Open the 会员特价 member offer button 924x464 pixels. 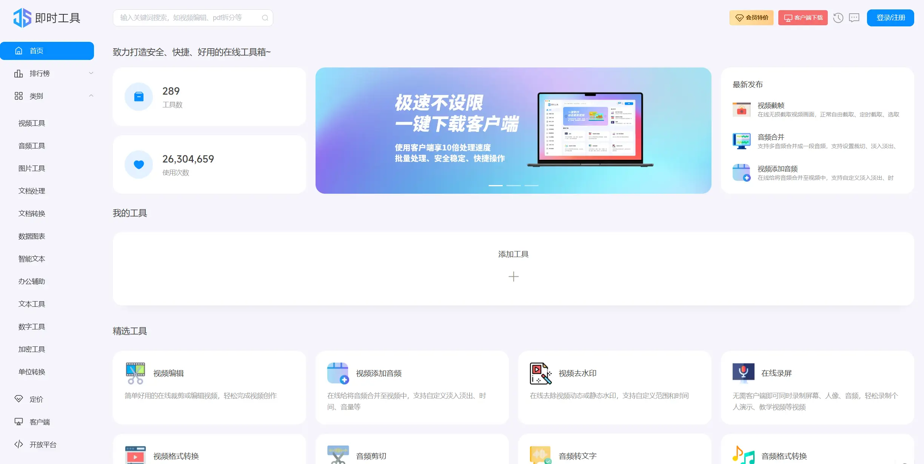751,18
